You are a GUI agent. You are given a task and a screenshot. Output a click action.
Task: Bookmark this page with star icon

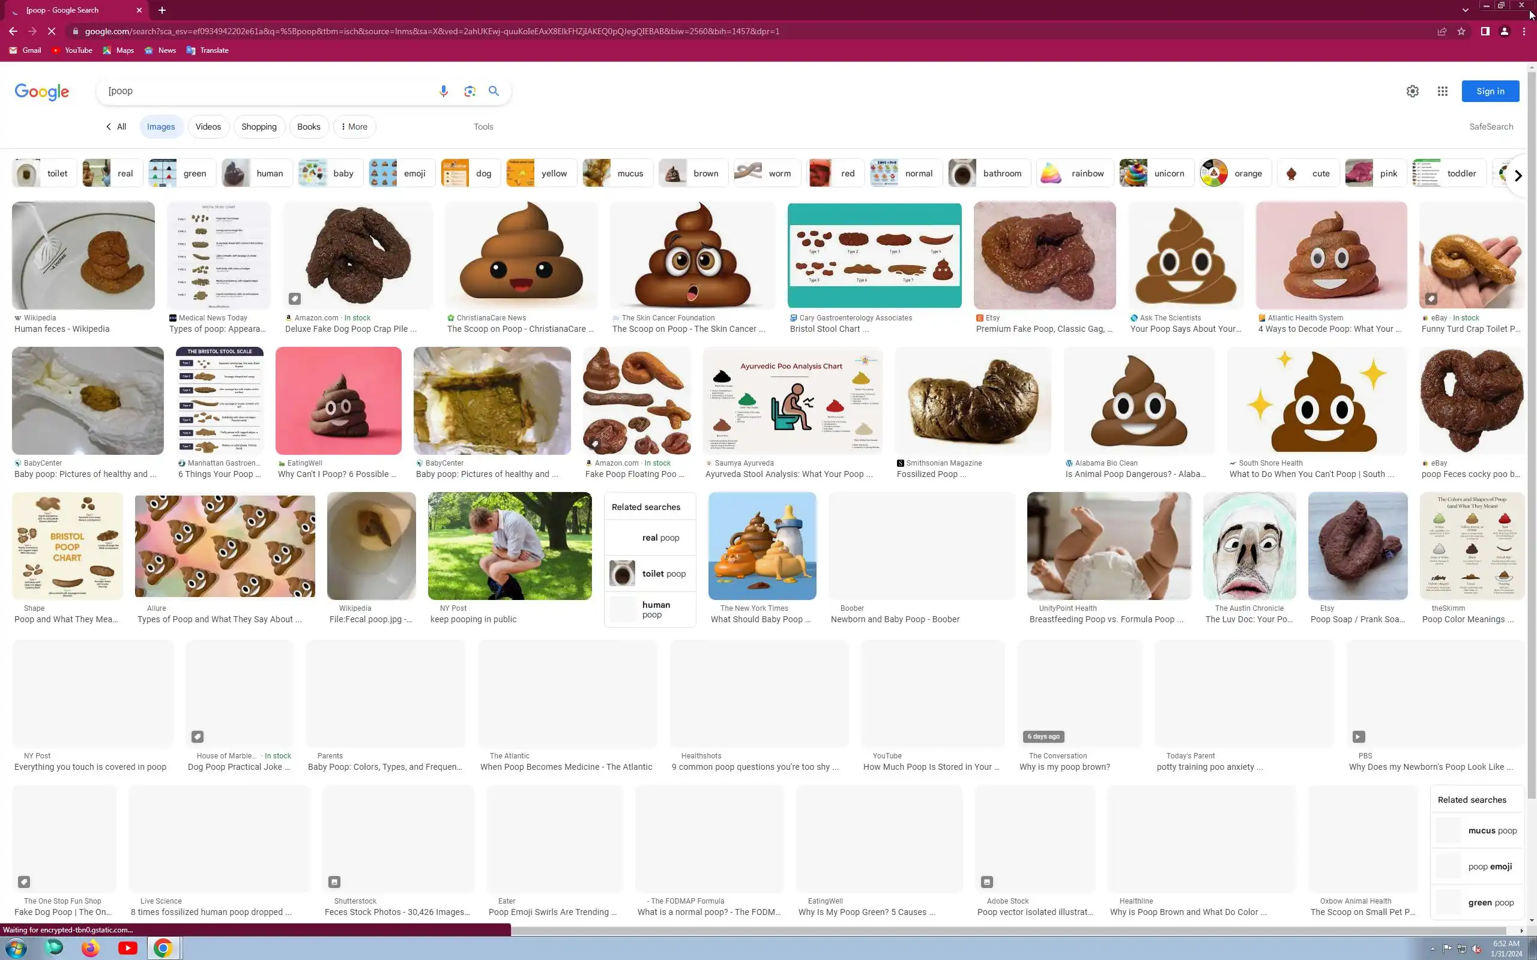pyautogui.click(x=1461, y=31)
